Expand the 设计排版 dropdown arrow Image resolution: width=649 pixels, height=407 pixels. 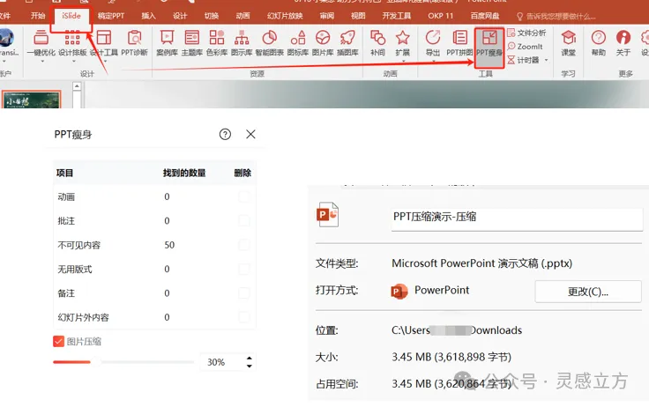pos(74,62)
